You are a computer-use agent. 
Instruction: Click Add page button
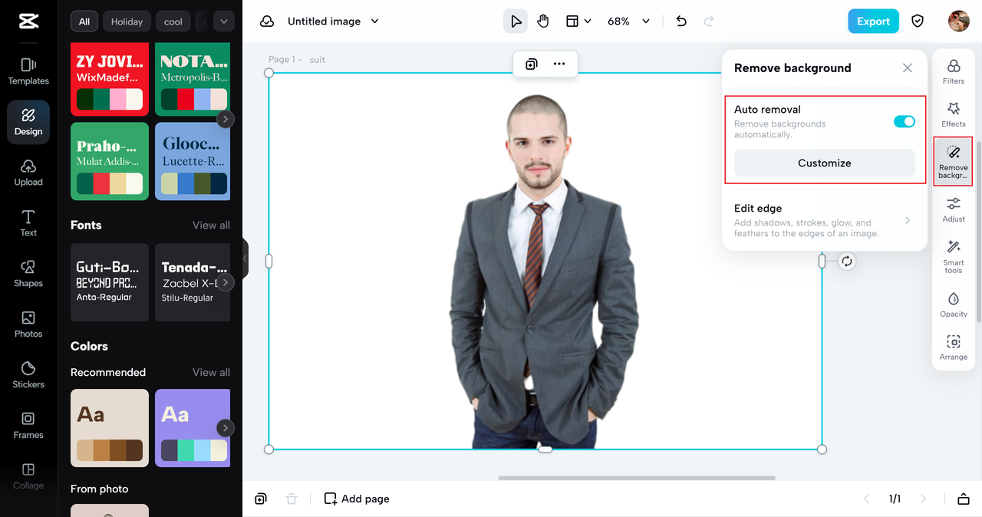[x=357, y=499]
